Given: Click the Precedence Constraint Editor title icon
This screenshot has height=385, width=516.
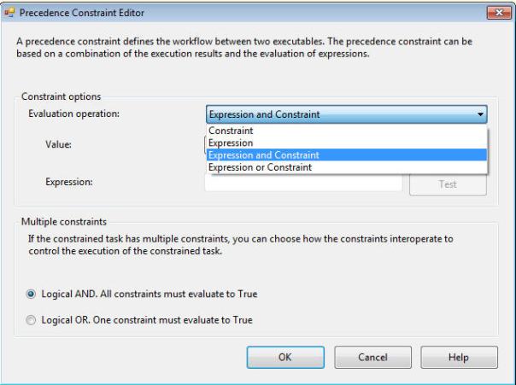Looking at the screenshot, I should click(x=11, y=11).
